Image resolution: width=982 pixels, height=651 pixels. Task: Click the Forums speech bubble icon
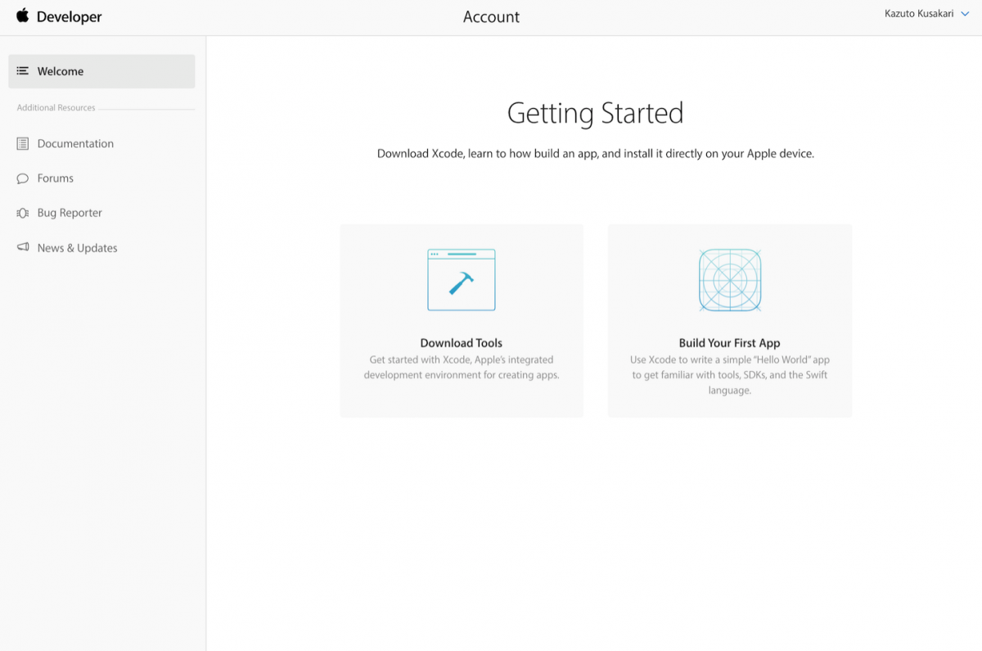[x=21, y=178]
